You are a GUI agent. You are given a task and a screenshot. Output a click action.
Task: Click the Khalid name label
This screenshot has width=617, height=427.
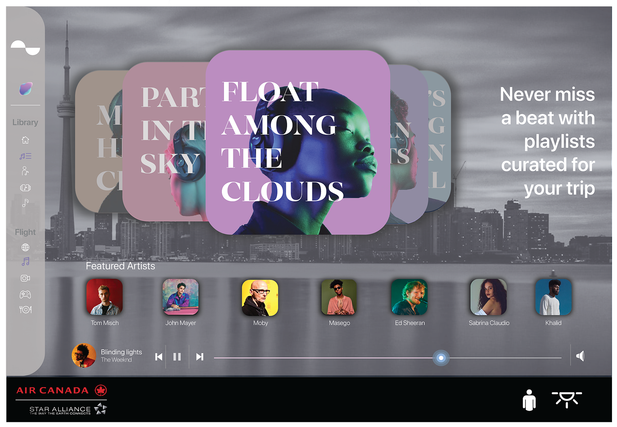tap(554, 323)
